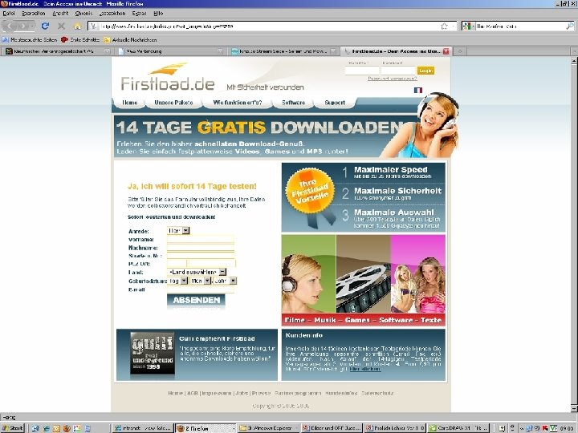578x433 pixels.
Task: Click the Straße u. Nr. input field
Action: pos(201,256)
